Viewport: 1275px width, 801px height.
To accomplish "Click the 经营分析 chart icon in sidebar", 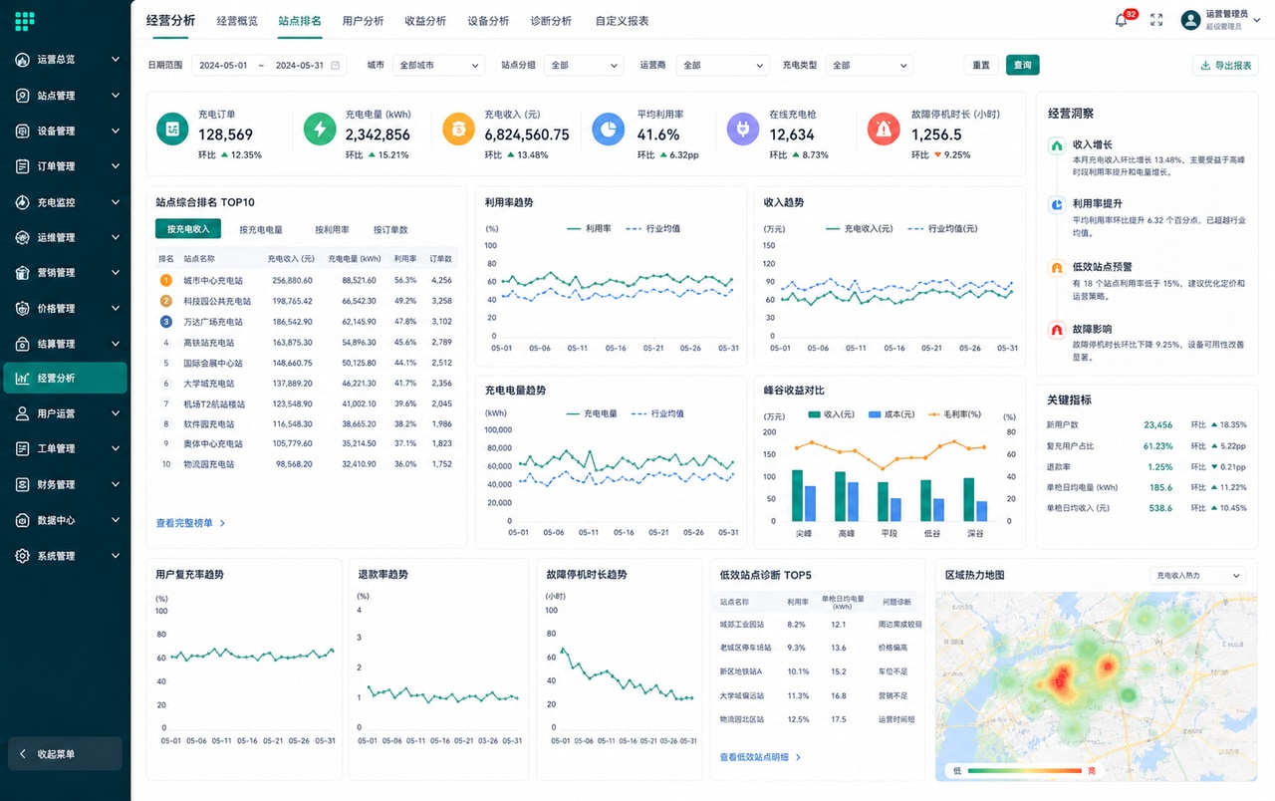I will pos(23,379).
